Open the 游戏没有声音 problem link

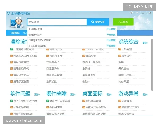(x=126, y=114)
